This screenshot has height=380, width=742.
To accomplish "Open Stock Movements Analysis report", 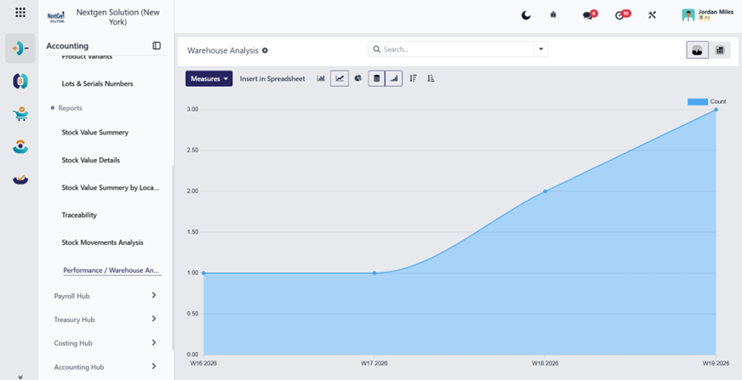I will coord(102,242).
